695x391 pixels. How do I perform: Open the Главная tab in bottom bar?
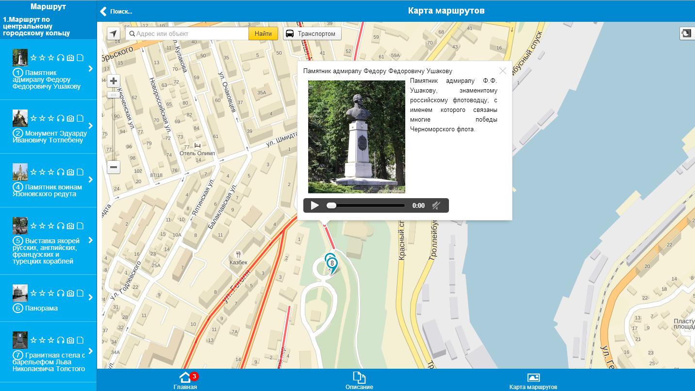point(185,380)
